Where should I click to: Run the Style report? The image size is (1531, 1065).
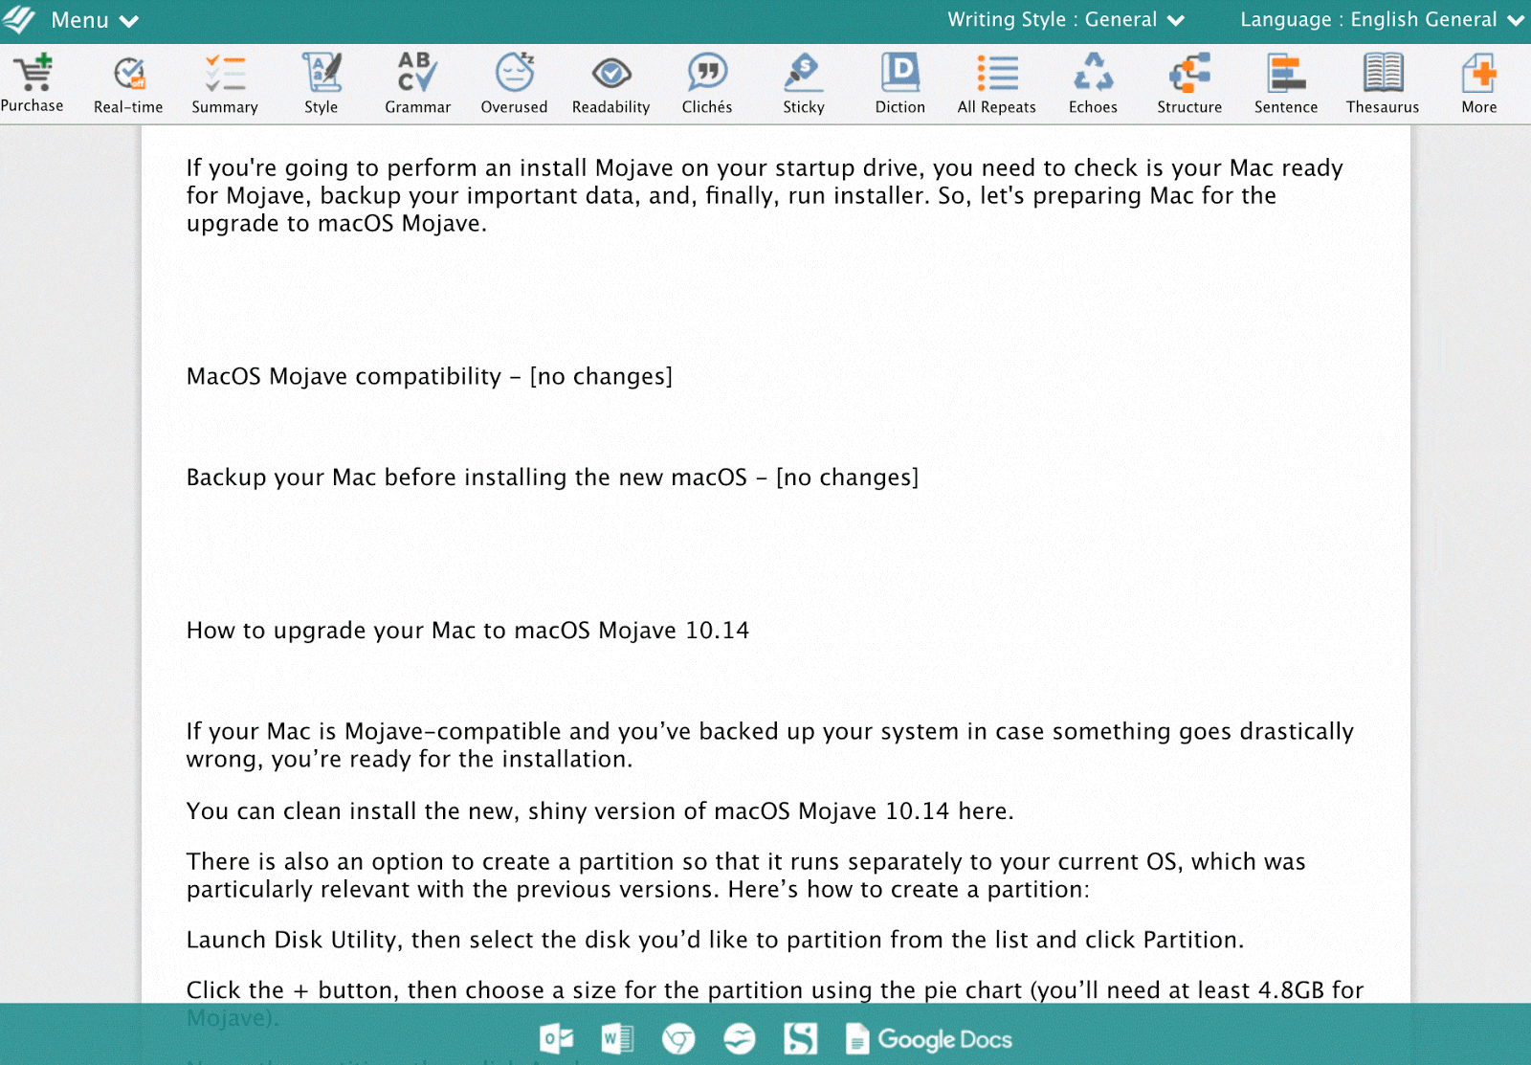(322, 84)
